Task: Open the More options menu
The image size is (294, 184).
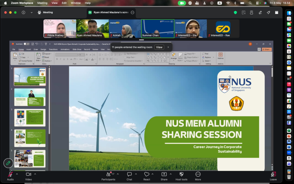Action: coord(198,176)
